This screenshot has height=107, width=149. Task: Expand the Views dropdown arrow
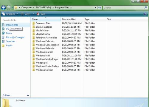coord(34,14)
